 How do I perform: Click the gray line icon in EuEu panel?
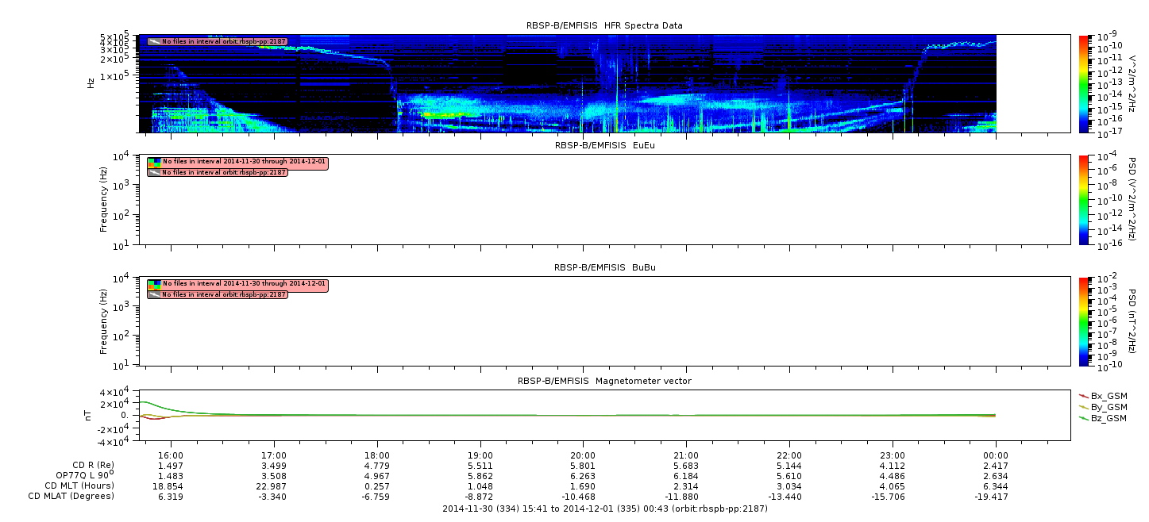click(154, 172)
